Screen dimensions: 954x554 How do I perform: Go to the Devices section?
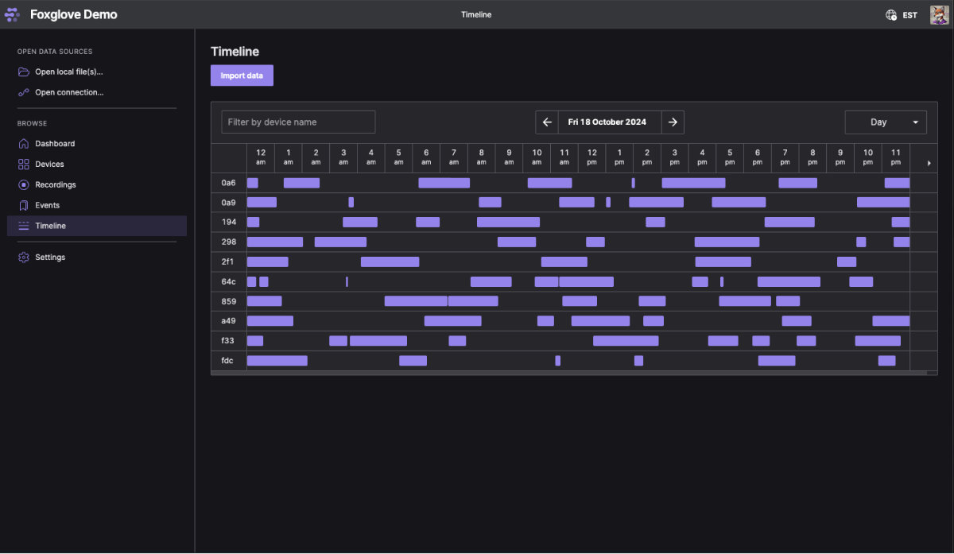49,165
